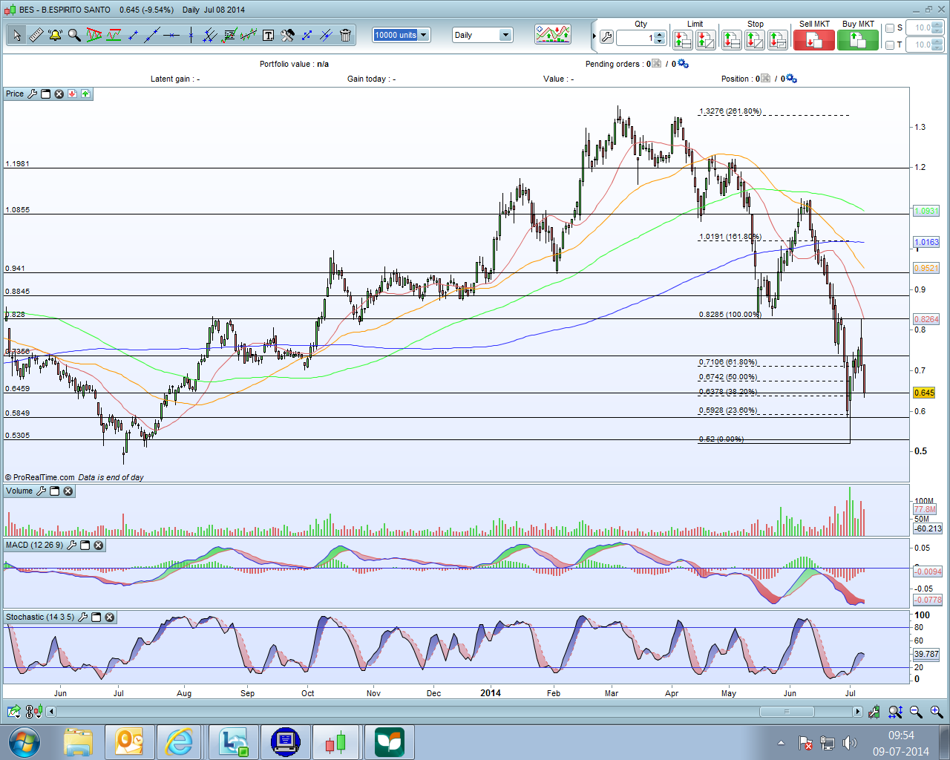950x760 pixels.
Task: Maximize the Volume panel window icon
Action: tap(54, 491)
